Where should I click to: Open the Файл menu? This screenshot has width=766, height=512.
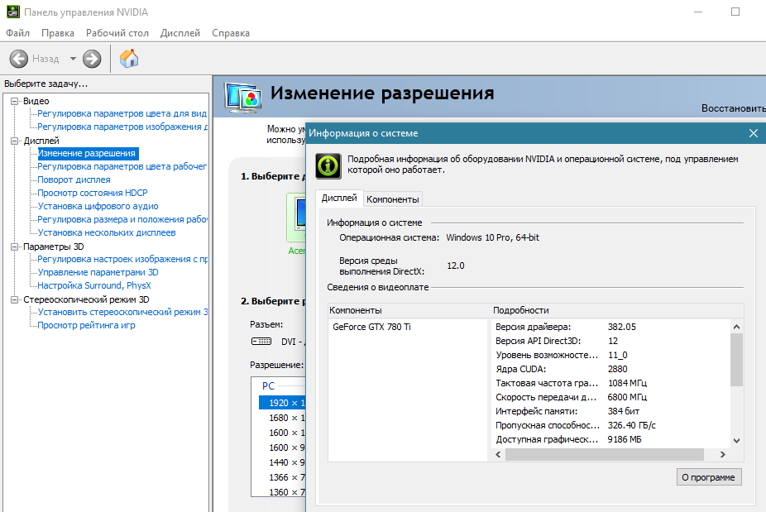[x=17, y=33]
